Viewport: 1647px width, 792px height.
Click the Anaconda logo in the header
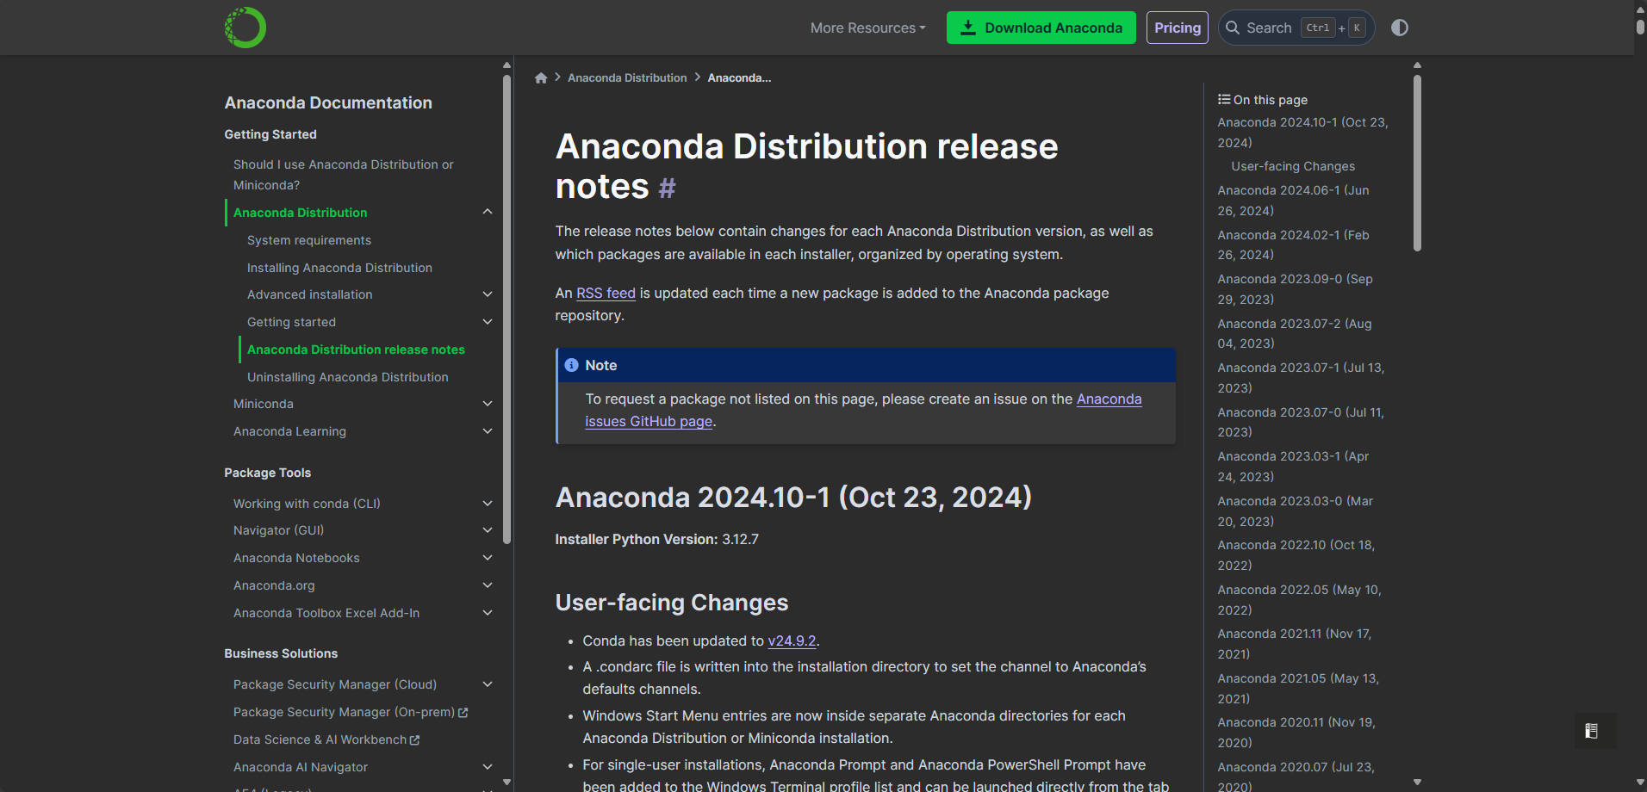pos(245,28)
